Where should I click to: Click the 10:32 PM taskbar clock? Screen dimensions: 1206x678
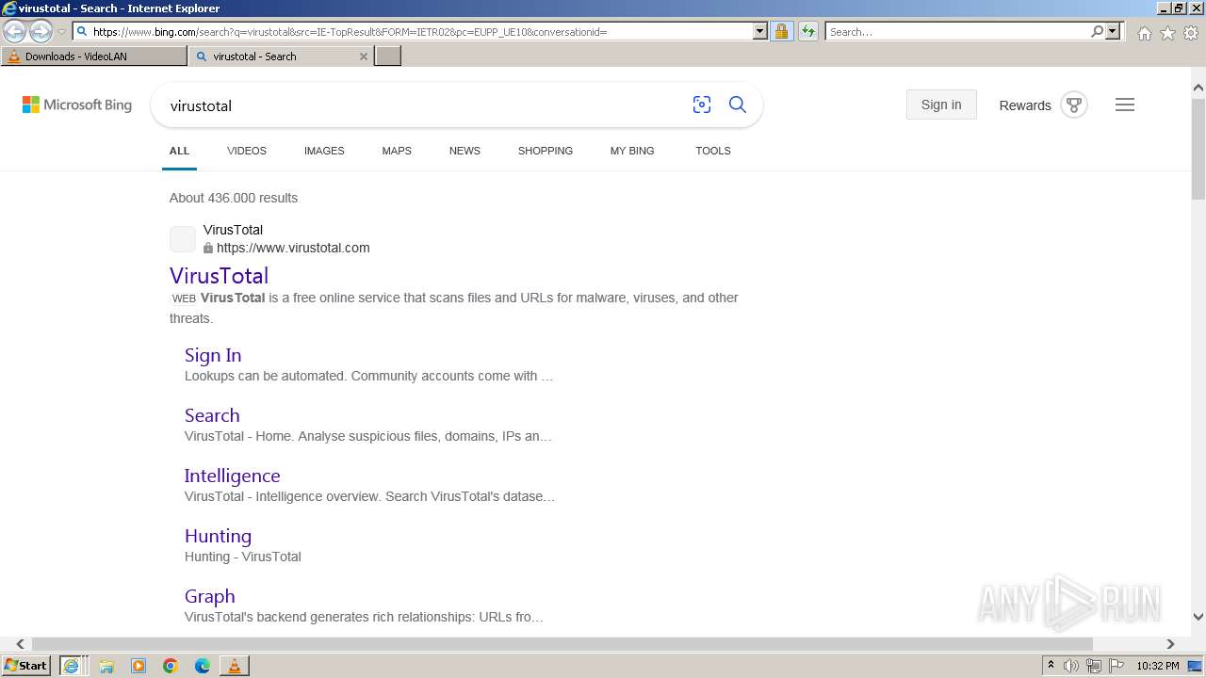[x=1158, y=666]
